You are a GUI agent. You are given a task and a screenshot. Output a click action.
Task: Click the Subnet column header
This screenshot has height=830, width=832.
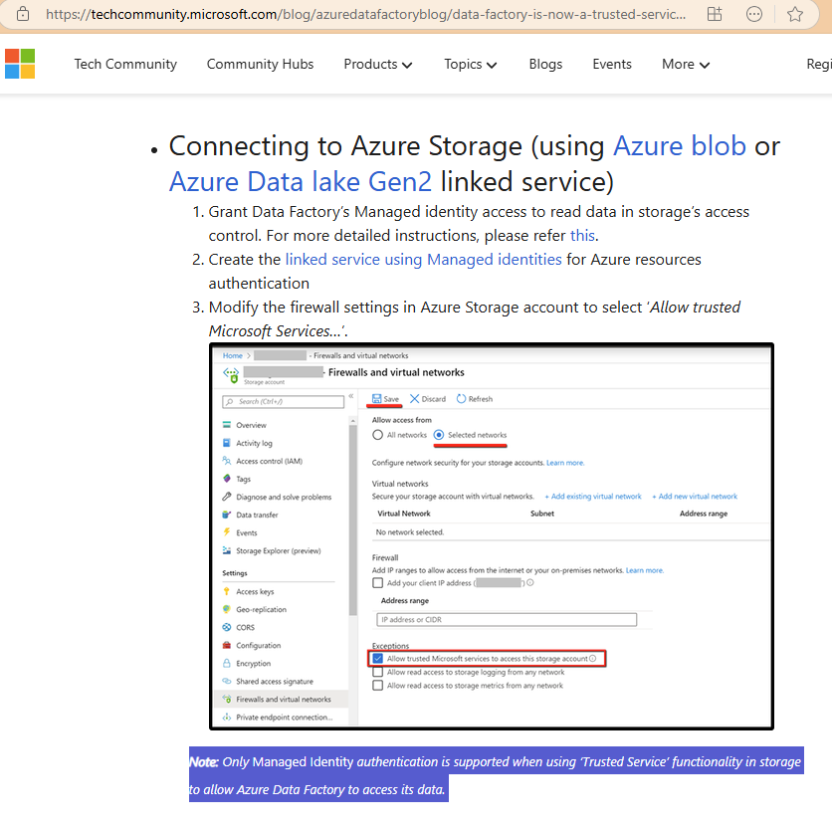coord(541,514)
